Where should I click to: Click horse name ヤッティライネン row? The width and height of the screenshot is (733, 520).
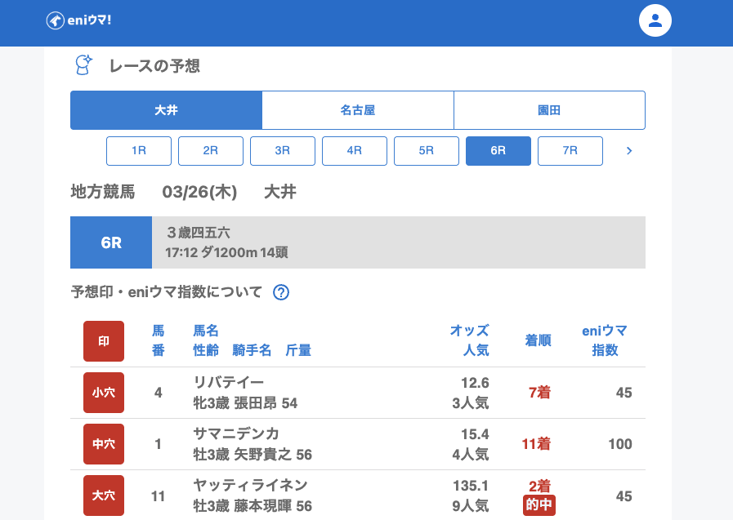click(x=250, y=486)
